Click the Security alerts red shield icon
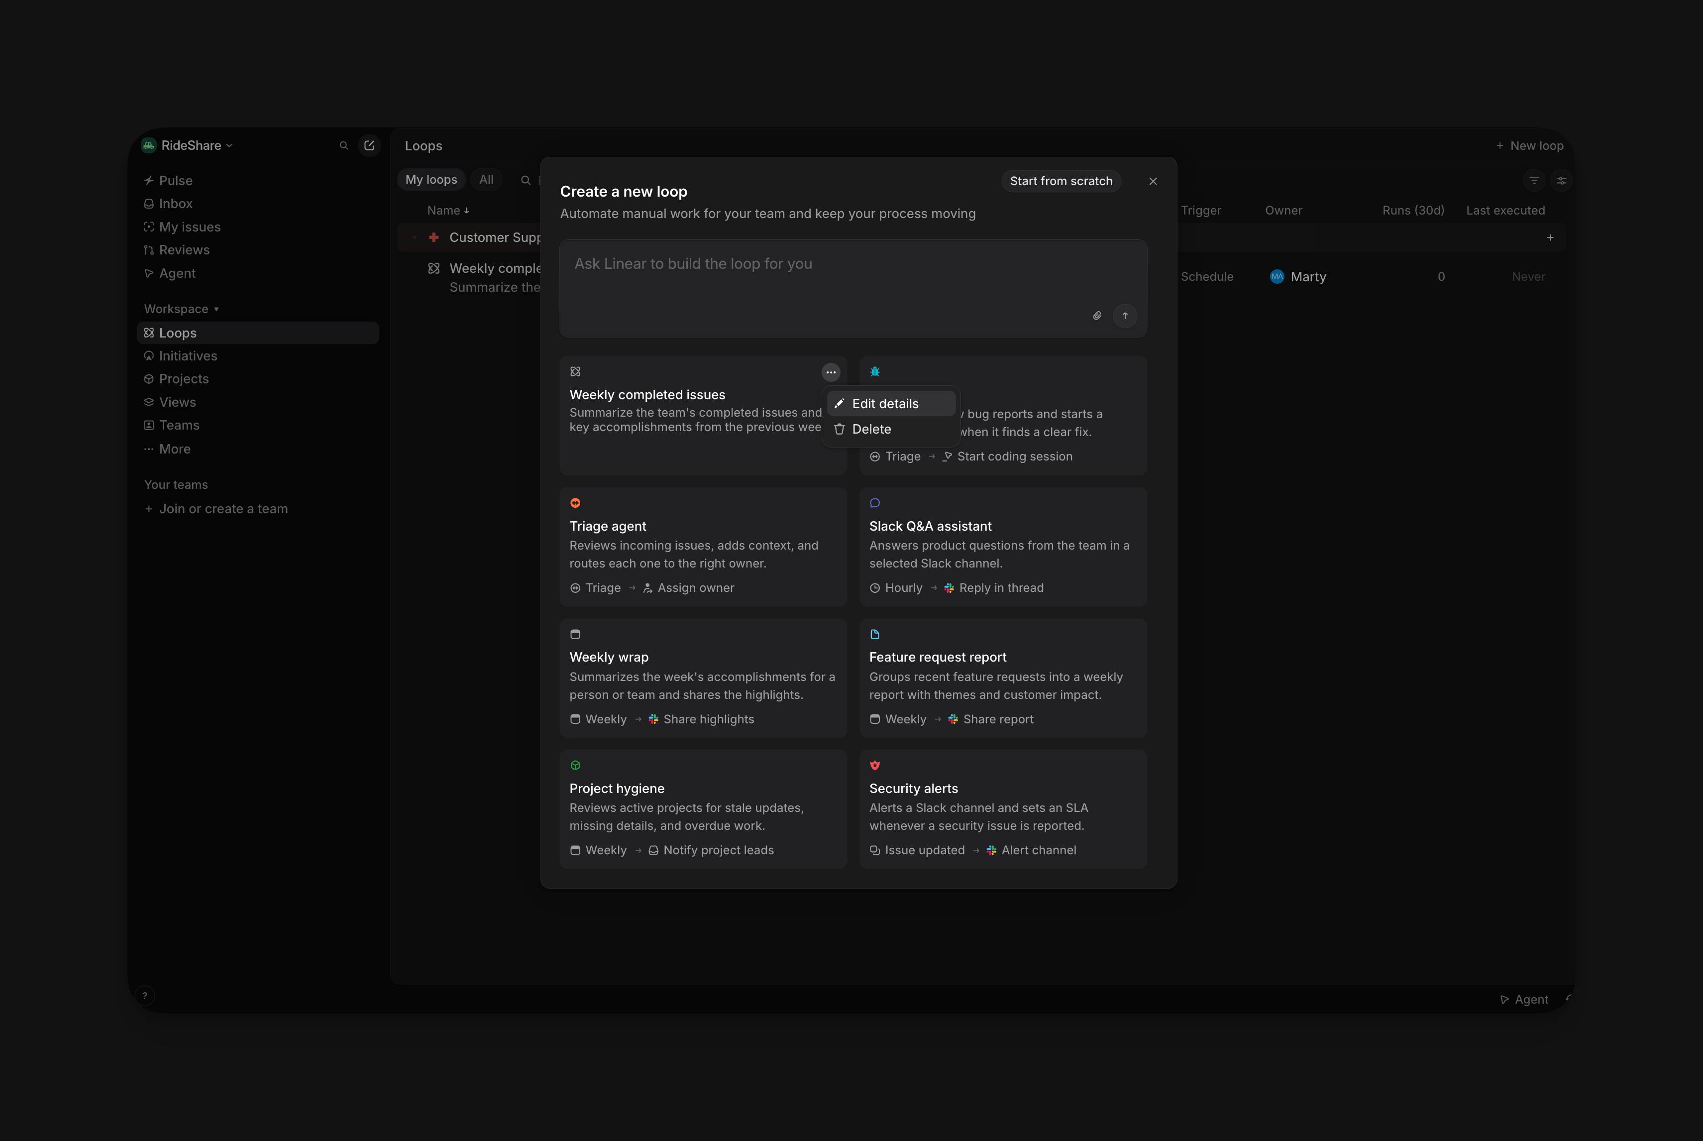The image size is (1703, 1141). 875,766
